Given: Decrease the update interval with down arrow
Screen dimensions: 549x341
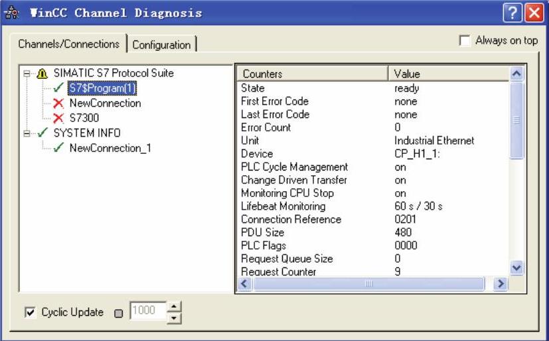Looking at the screenshot, I should [174, 318].
